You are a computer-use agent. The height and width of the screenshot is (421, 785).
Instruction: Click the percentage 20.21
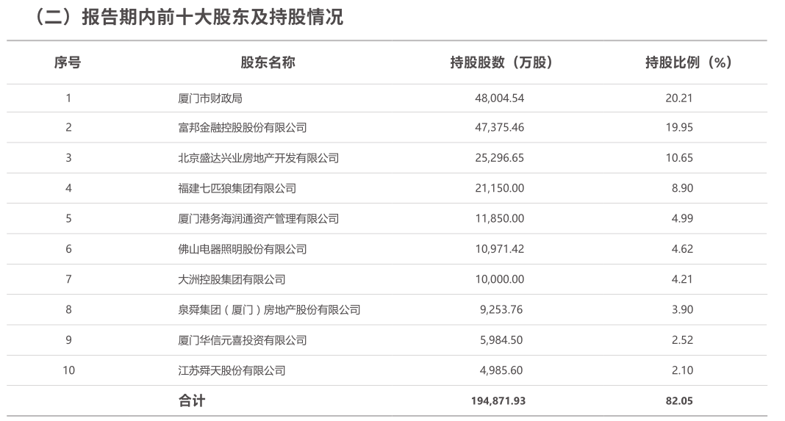(x=679, y=98)
